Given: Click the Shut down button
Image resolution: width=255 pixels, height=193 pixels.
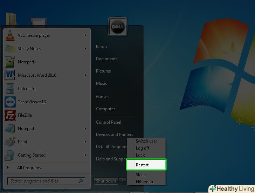Looking at the screenshot, I should 106,181.
